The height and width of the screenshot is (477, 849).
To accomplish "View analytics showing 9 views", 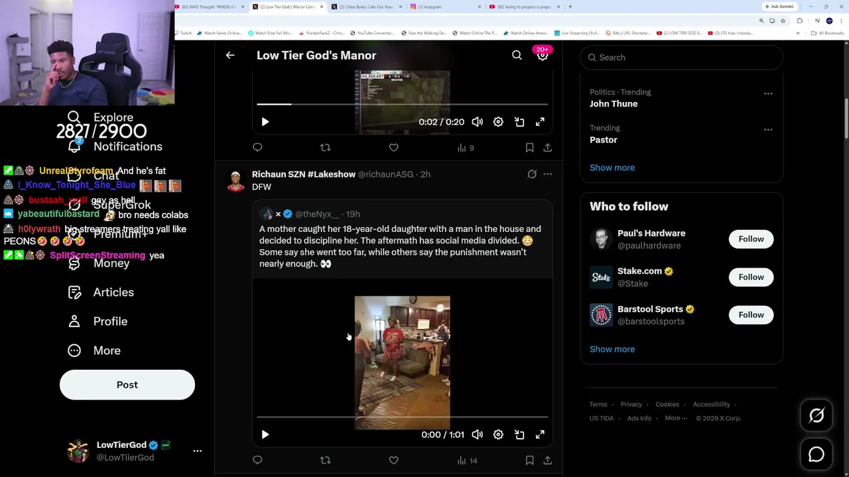I will click(x=466, y=148).
